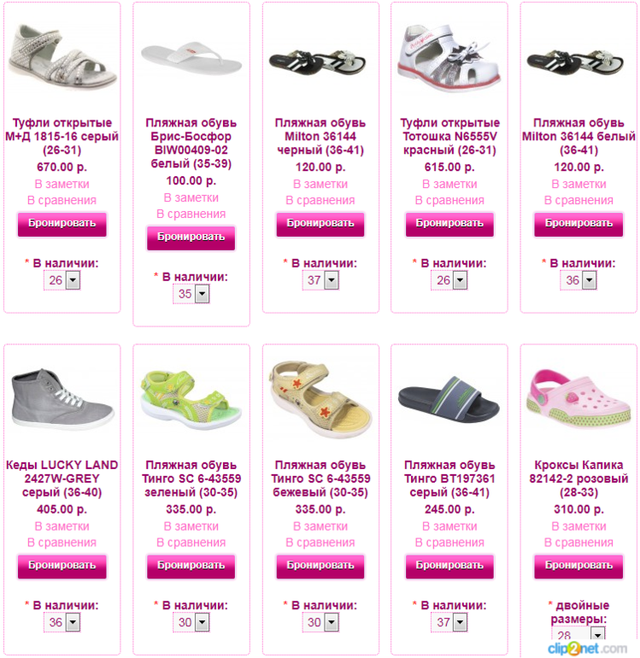This screenshot has height=658, width=640.
Task: Add Брис-Босфор flip-flops to В сравнения
Action: pyautogui.click(x=191, y=214)
